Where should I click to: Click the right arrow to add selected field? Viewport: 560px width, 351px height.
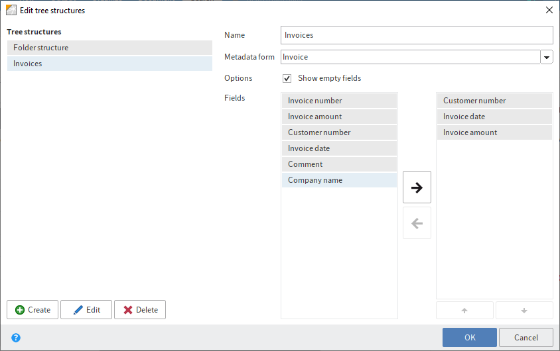(417, 187)
